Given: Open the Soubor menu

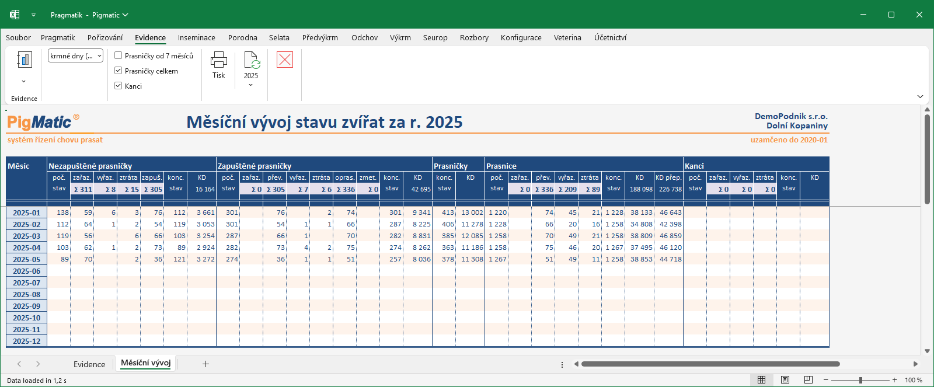Looking at the screenshot, I should click(19, 38).
